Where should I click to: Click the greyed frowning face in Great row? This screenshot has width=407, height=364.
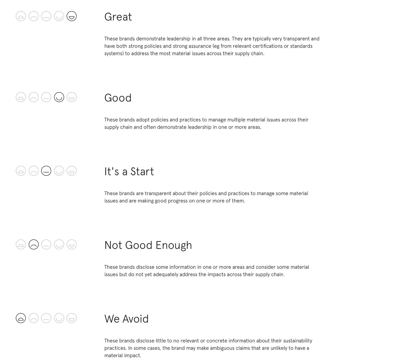[34, 16]
